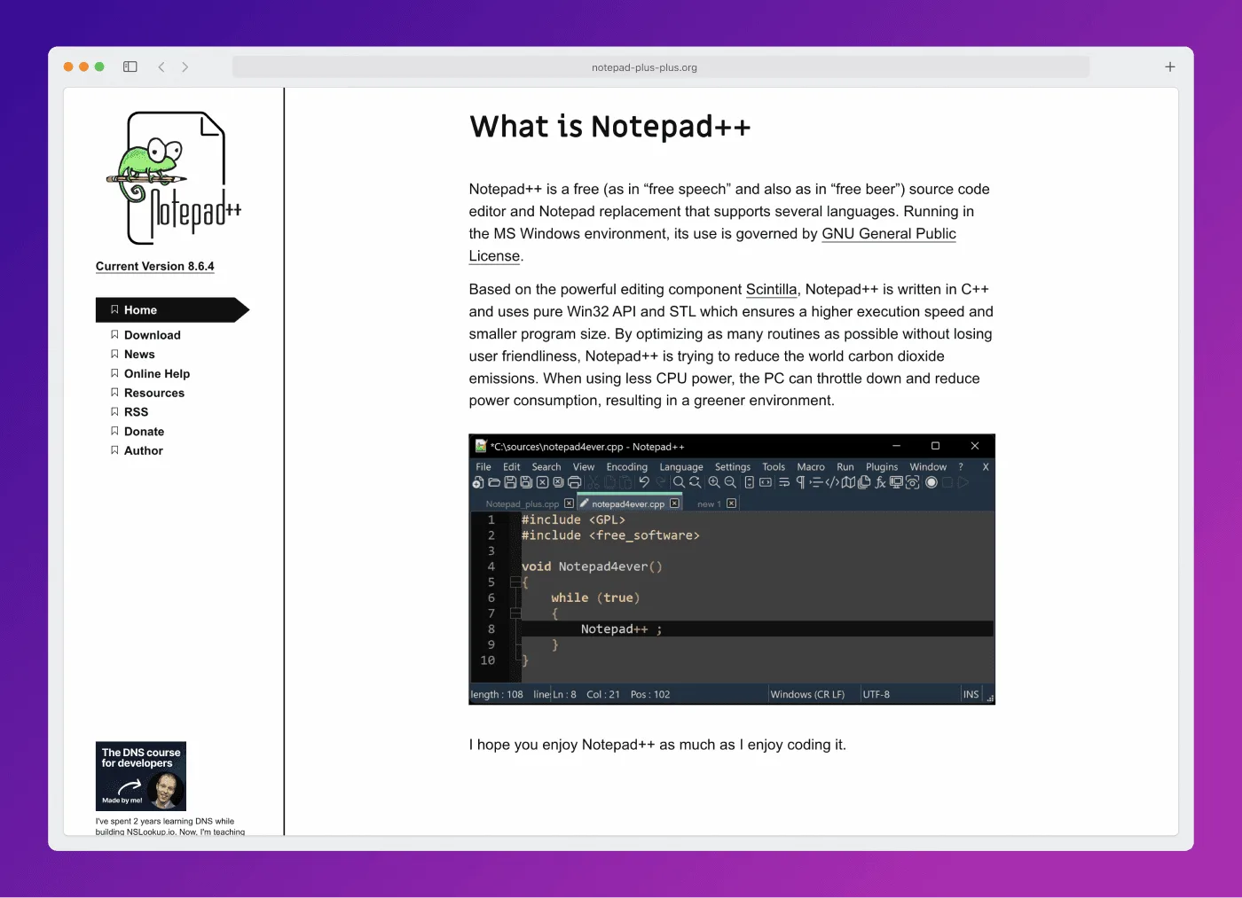Open the File menu in Notepad++
Viewport: 1242px width, 898px height.
click(483, 466)
